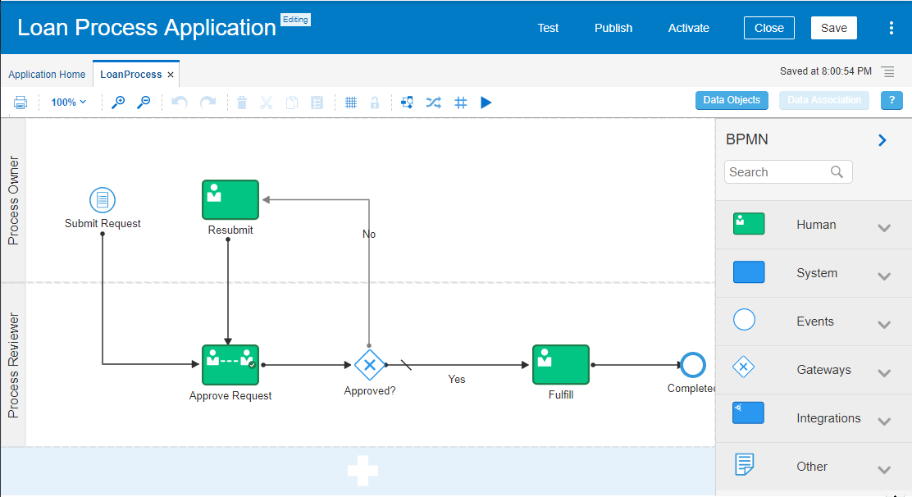912x497 pixels.
Task: Click the Zoom Out magnifier icon
Action: point(143,103)
